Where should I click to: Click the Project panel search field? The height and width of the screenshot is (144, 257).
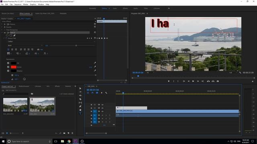click(x=16, y=94)
